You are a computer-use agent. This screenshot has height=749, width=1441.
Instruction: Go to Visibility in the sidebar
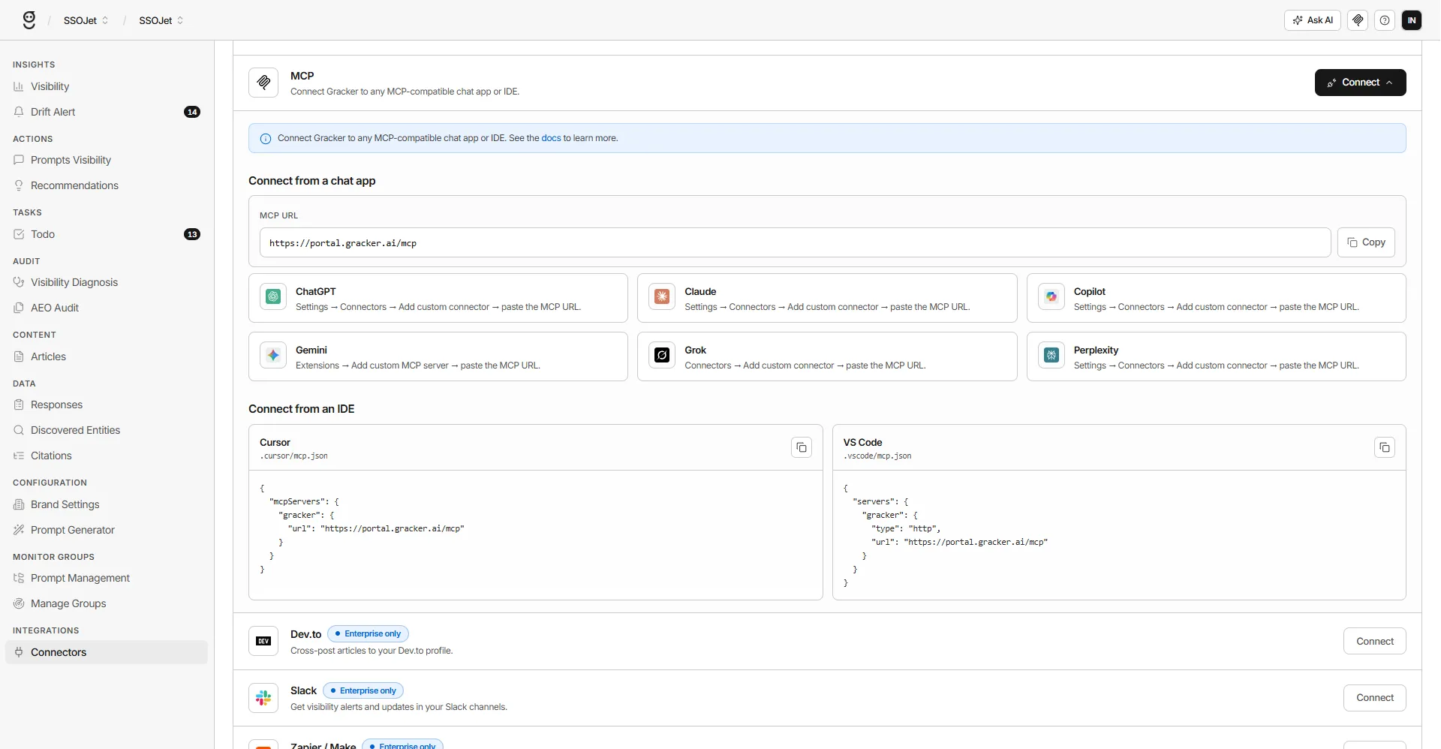coord(107,86)
